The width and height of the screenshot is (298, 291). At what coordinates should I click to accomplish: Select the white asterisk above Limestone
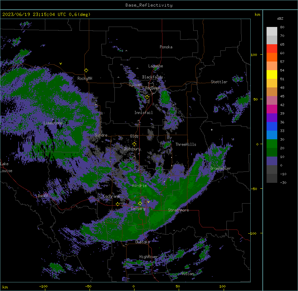tap(53, 120)
